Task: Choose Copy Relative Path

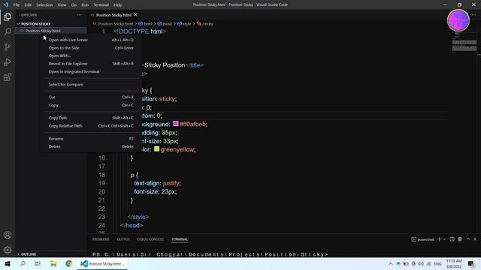Action: pos(91,126)
